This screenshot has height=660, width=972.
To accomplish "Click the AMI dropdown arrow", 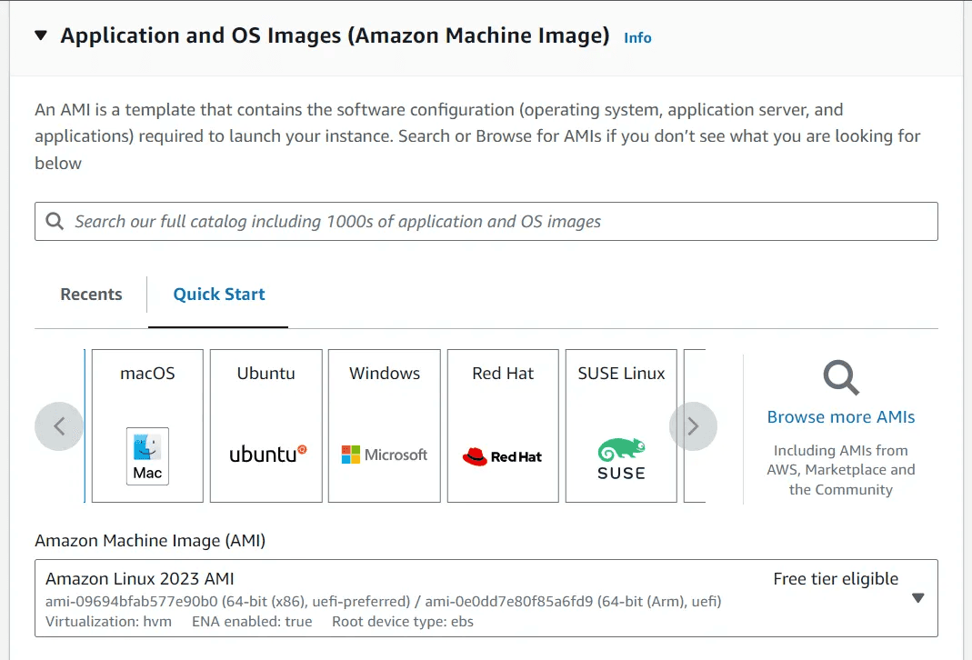I will coord(918,598).
